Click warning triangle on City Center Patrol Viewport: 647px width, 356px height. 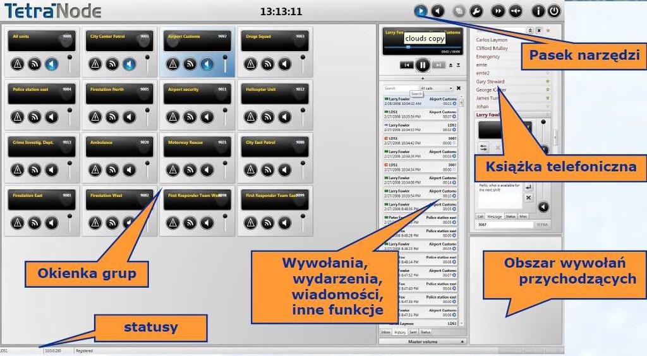click(x=95, y=64)
